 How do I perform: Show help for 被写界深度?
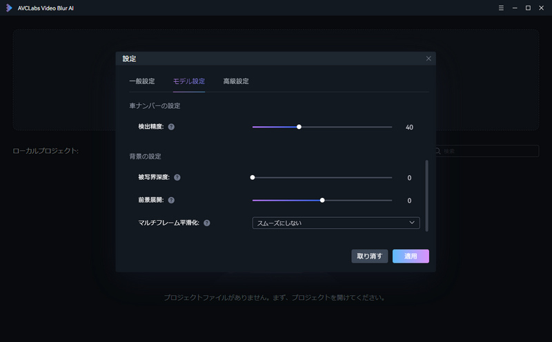pyautogui.click(x=177, y=177)
